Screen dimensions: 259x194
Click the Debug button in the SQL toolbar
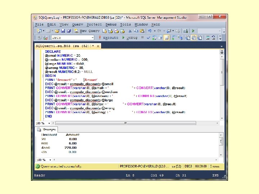(129, 38)
